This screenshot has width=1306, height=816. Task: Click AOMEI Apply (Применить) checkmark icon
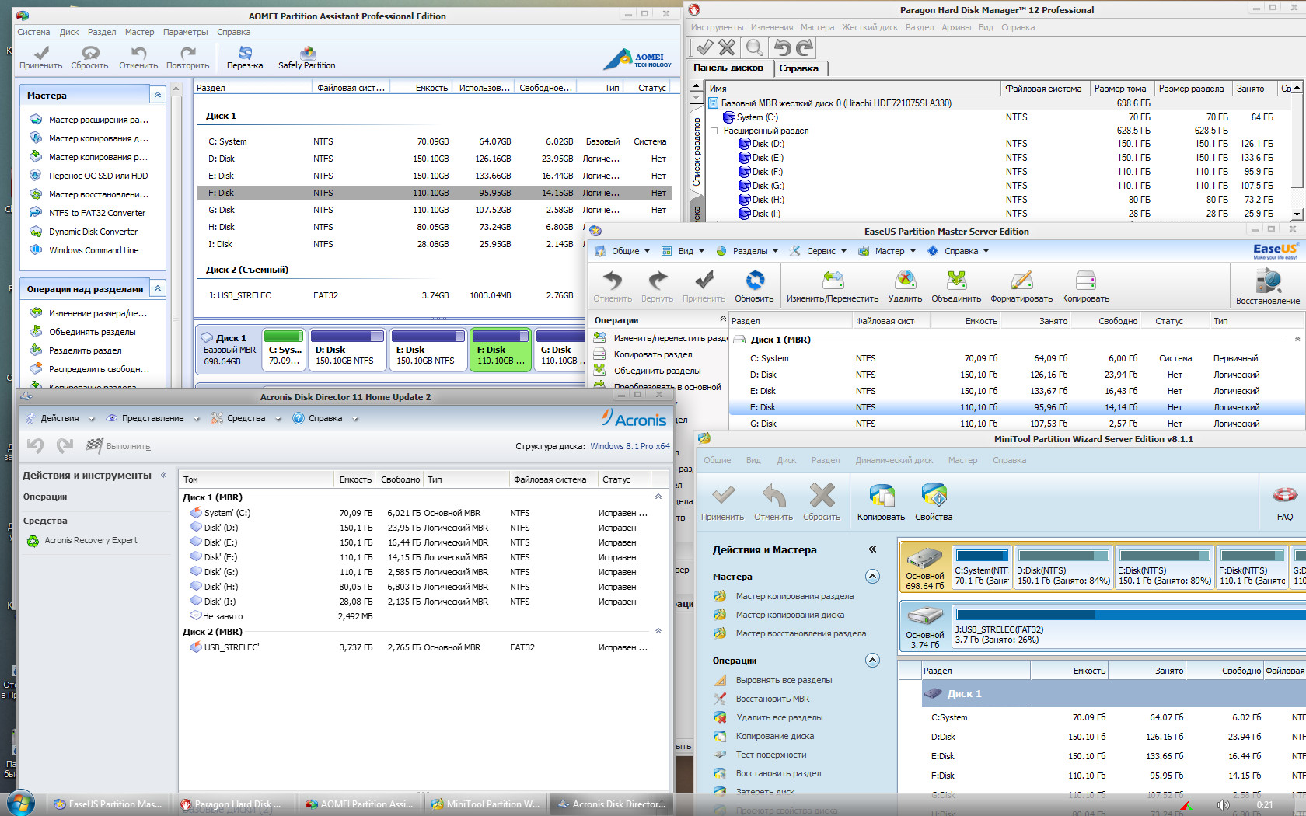click(41, 53)
